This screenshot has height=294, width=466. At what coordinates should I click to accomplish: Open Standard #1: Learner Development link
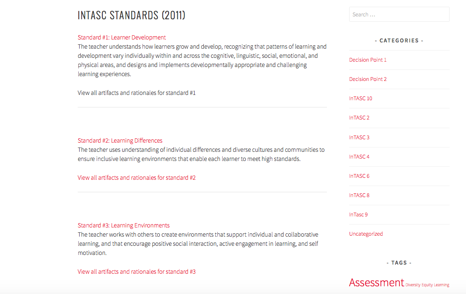point(122,38)
